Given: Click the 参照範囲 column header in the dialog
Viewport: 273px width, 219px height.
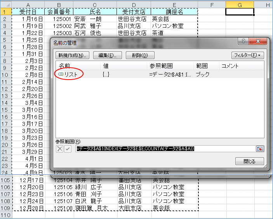Looking at the screenshot, I should (x=170, y=66).
